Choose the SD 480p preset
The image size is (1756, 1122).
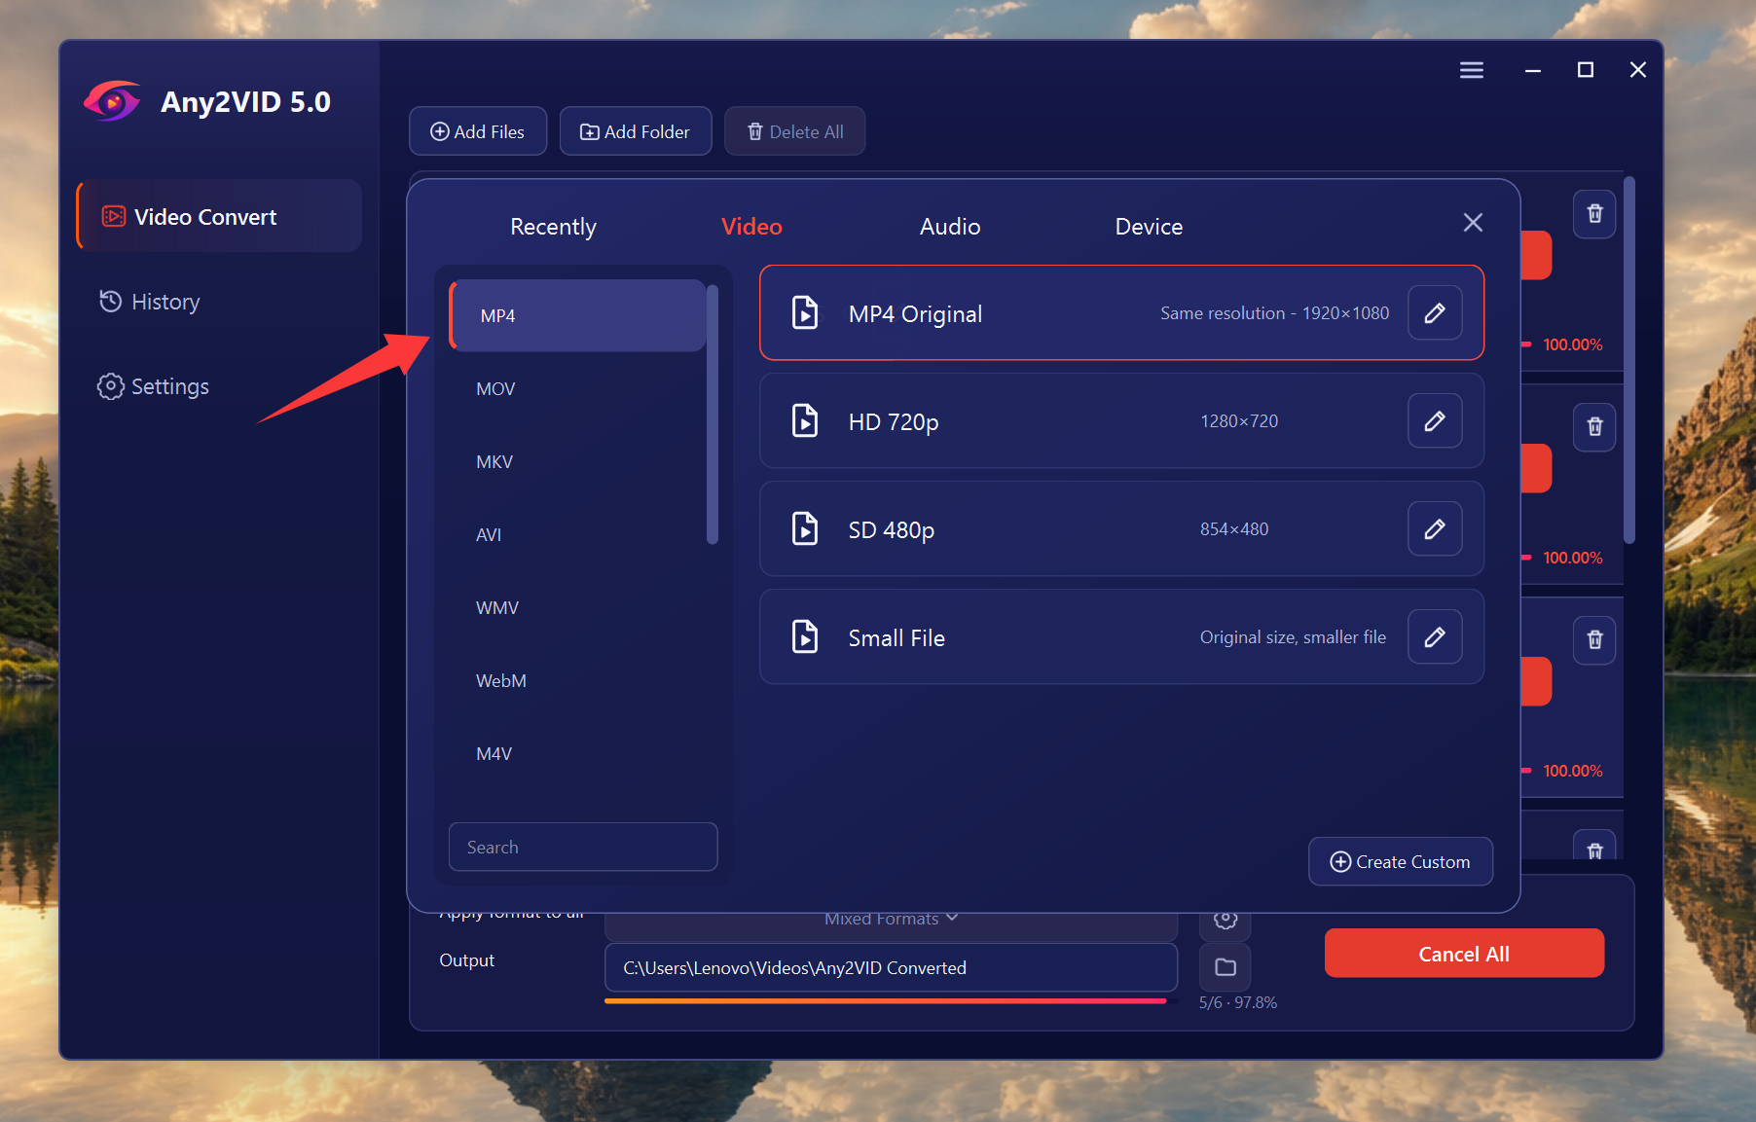pyautogui.click(x=1121, y=529)
